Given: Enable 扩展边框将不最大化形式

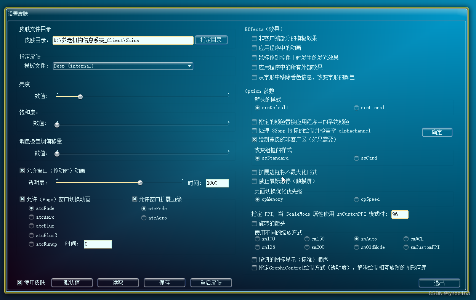Looking at the screenshot, I should pos(254,172).
